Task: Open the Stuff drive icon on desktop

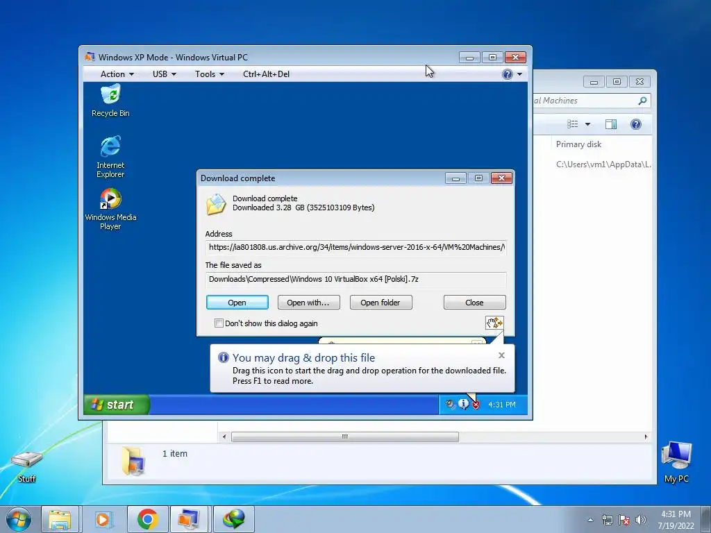Action: (27, 466)
